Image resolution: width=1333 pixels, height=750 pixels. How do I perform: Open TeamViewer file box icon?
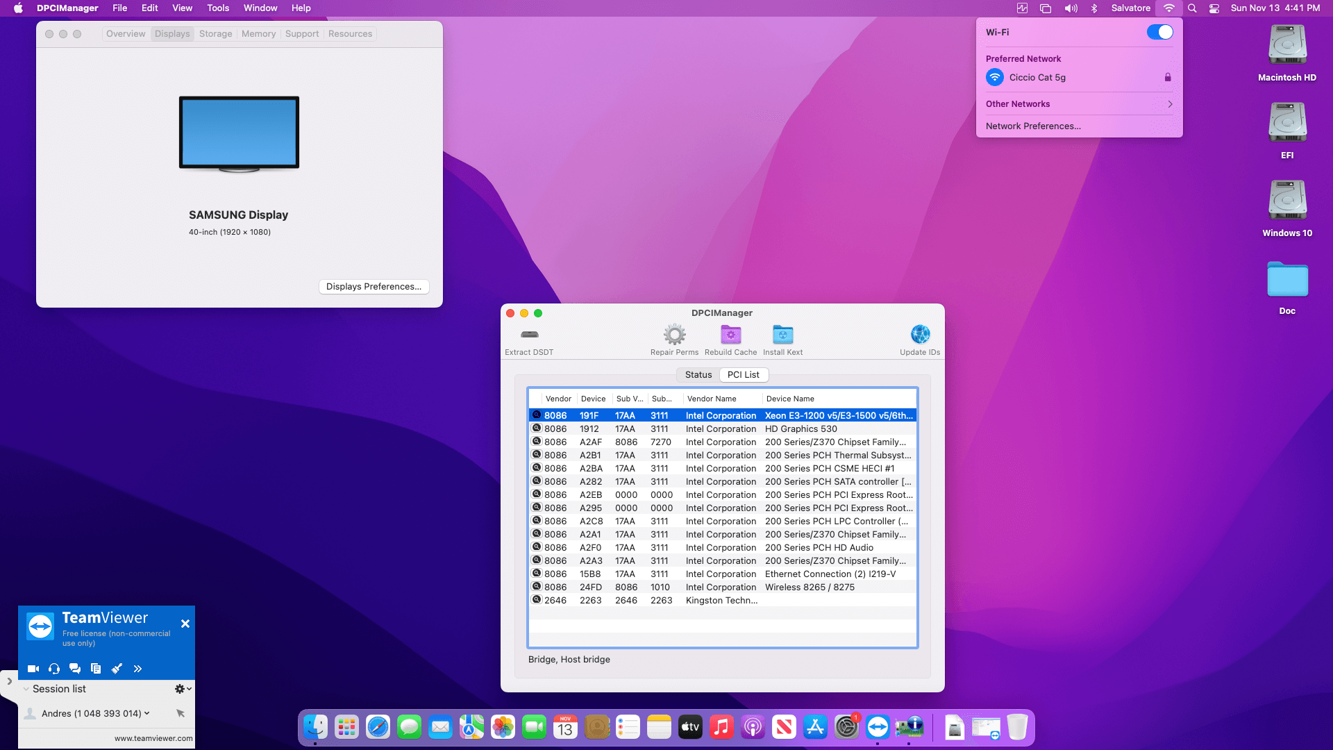(x=96, y=669)
